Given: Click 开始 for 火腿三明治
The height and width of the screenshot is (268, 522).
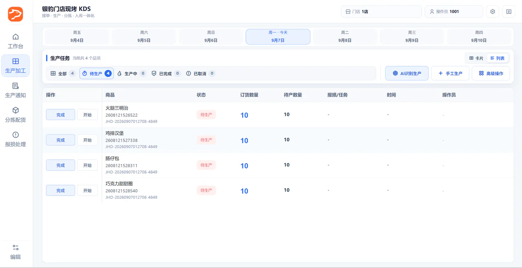Looking at the screenshot, I should tap(87, 115).
